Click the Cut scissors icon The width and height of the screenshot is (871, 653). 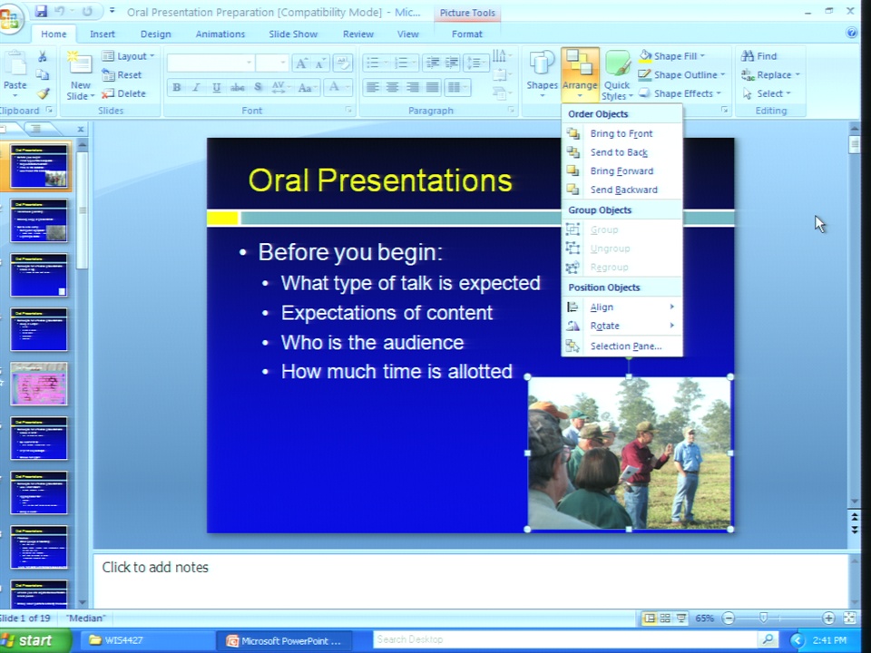click(x=43, y=56)
